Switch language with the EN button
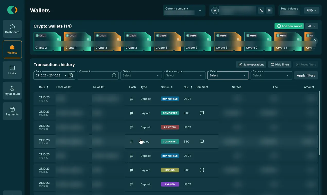Screen dimensions: 327x195 coord(269,11)
